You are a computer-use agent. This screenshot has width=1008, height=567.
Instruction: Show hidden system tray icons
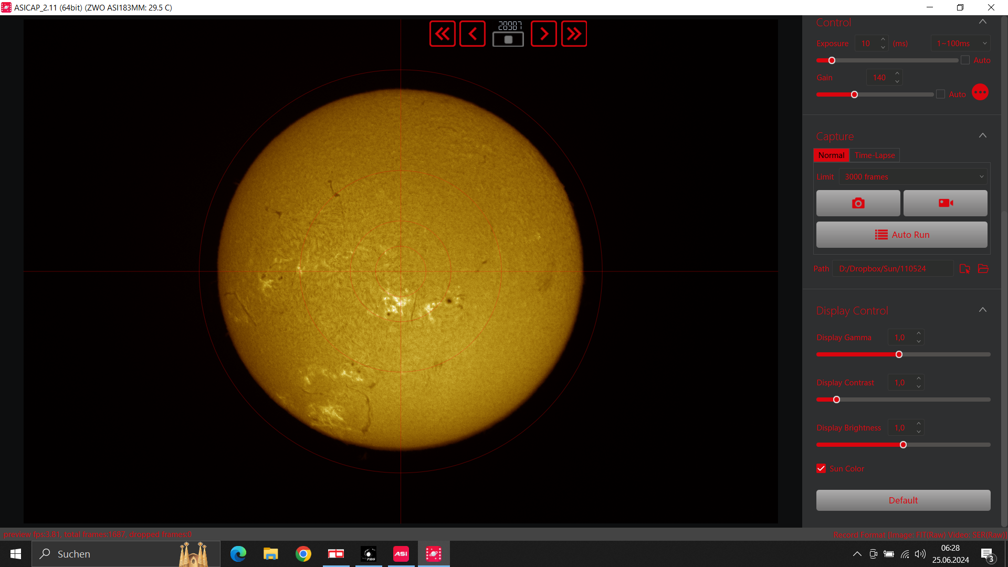(x=857, y=554)
